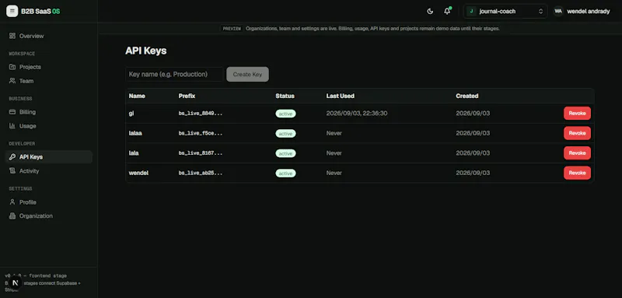This screenshot has height=298, width=622.
Task: Click the WA user avatar
Action: 558,11
